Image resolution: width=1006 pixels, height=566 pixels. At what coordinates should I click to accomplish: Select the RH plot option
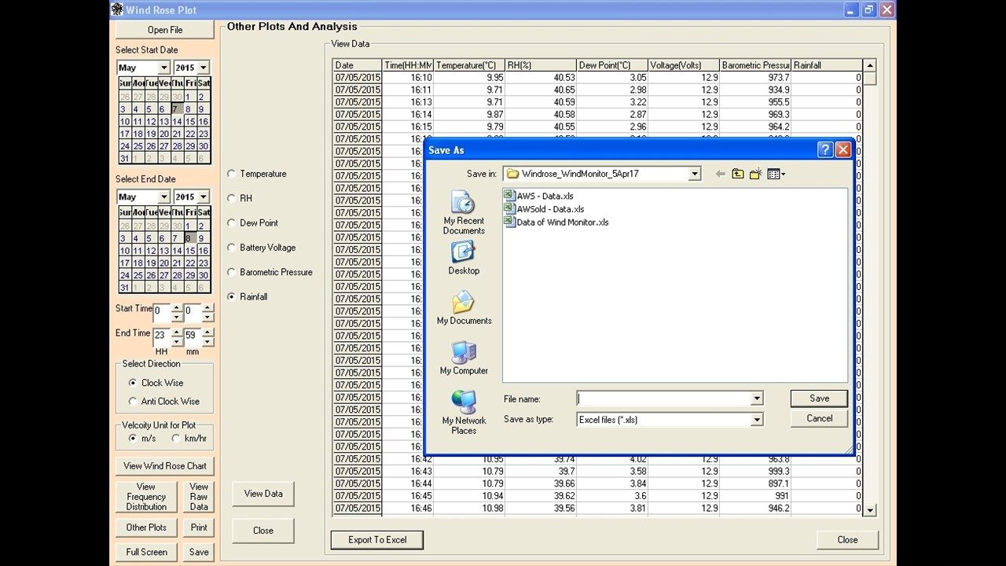(x=231, y=198)
